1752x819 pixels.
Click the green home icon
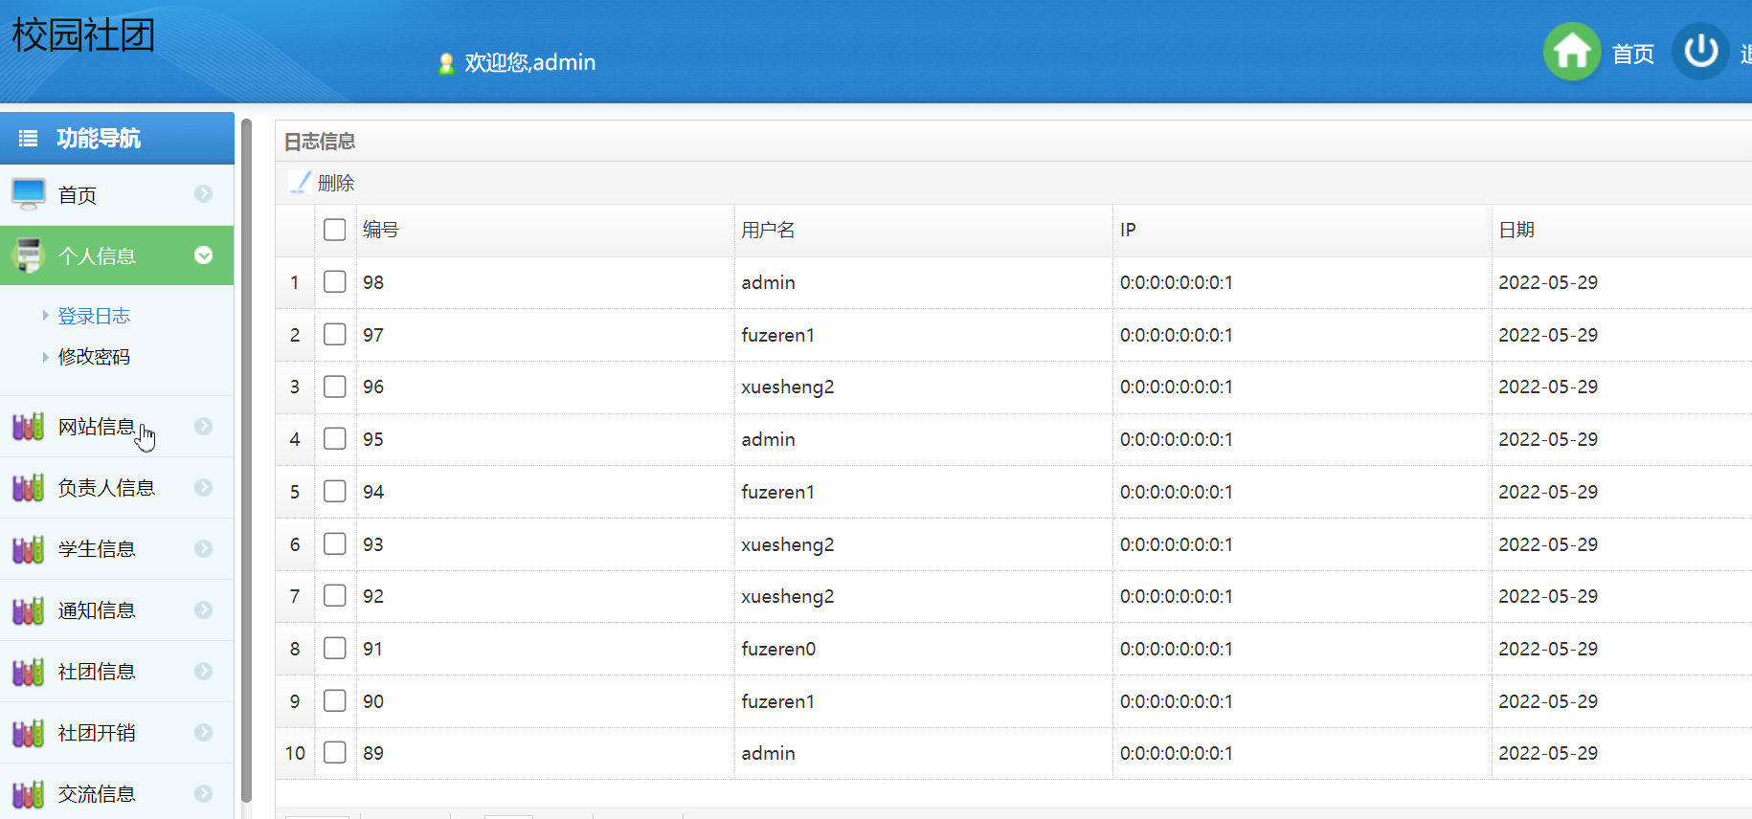[1572, 52]
